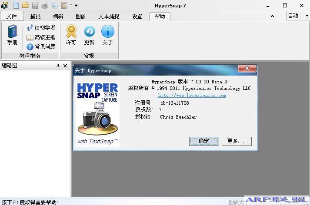Click the licensee name Chris Buechler

(178, 117)
